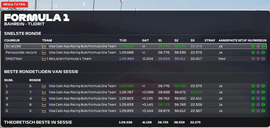Screen dimensions: 270x128
Task: Click the grey brake assist icon in DNGTitan's row
Action: 263,58
